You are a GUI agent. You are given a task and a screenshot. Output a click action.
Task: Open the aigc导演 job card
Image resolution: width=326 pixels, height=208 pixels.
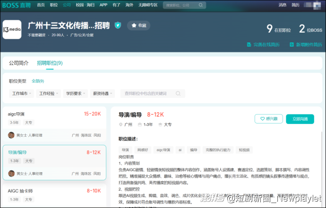pos(54,125)
